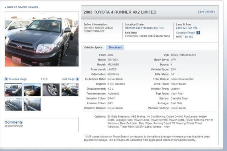Open the Condition Report link
The image size is (227, 151).
(x=186, y=33)
